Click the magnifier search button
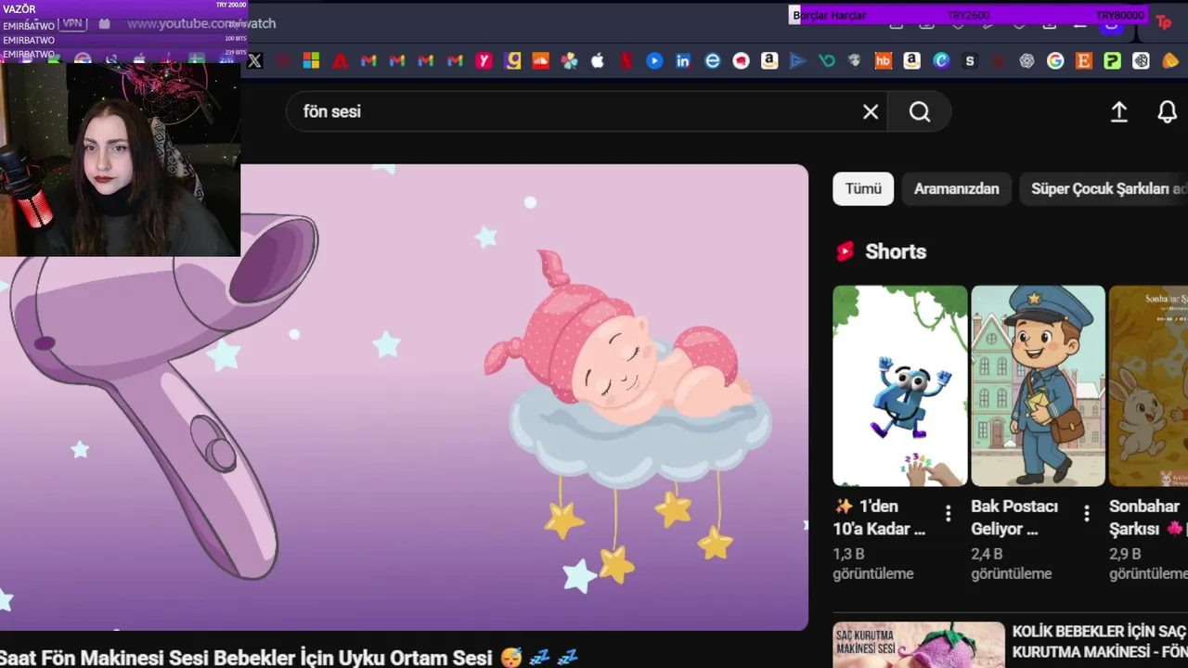 coord(919,112)
